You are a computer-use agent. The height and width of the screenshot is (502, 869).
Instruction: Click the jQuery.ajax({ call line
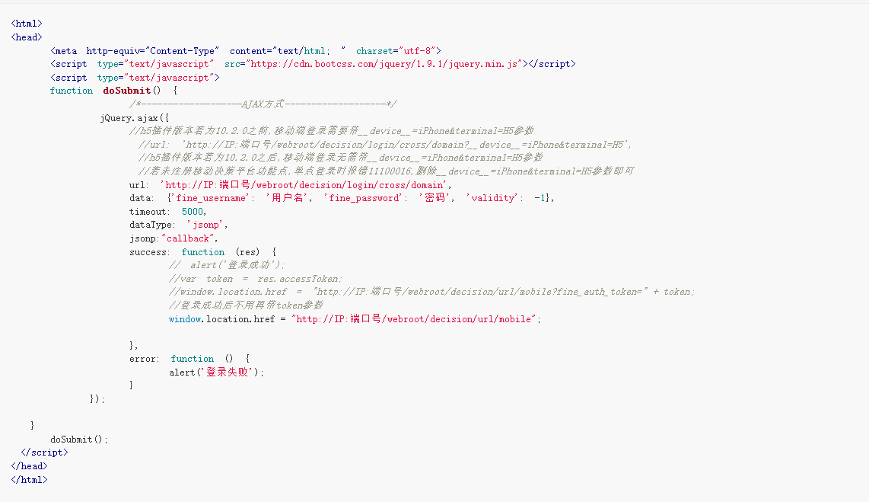pyautogui.click(x=135, y=118)
